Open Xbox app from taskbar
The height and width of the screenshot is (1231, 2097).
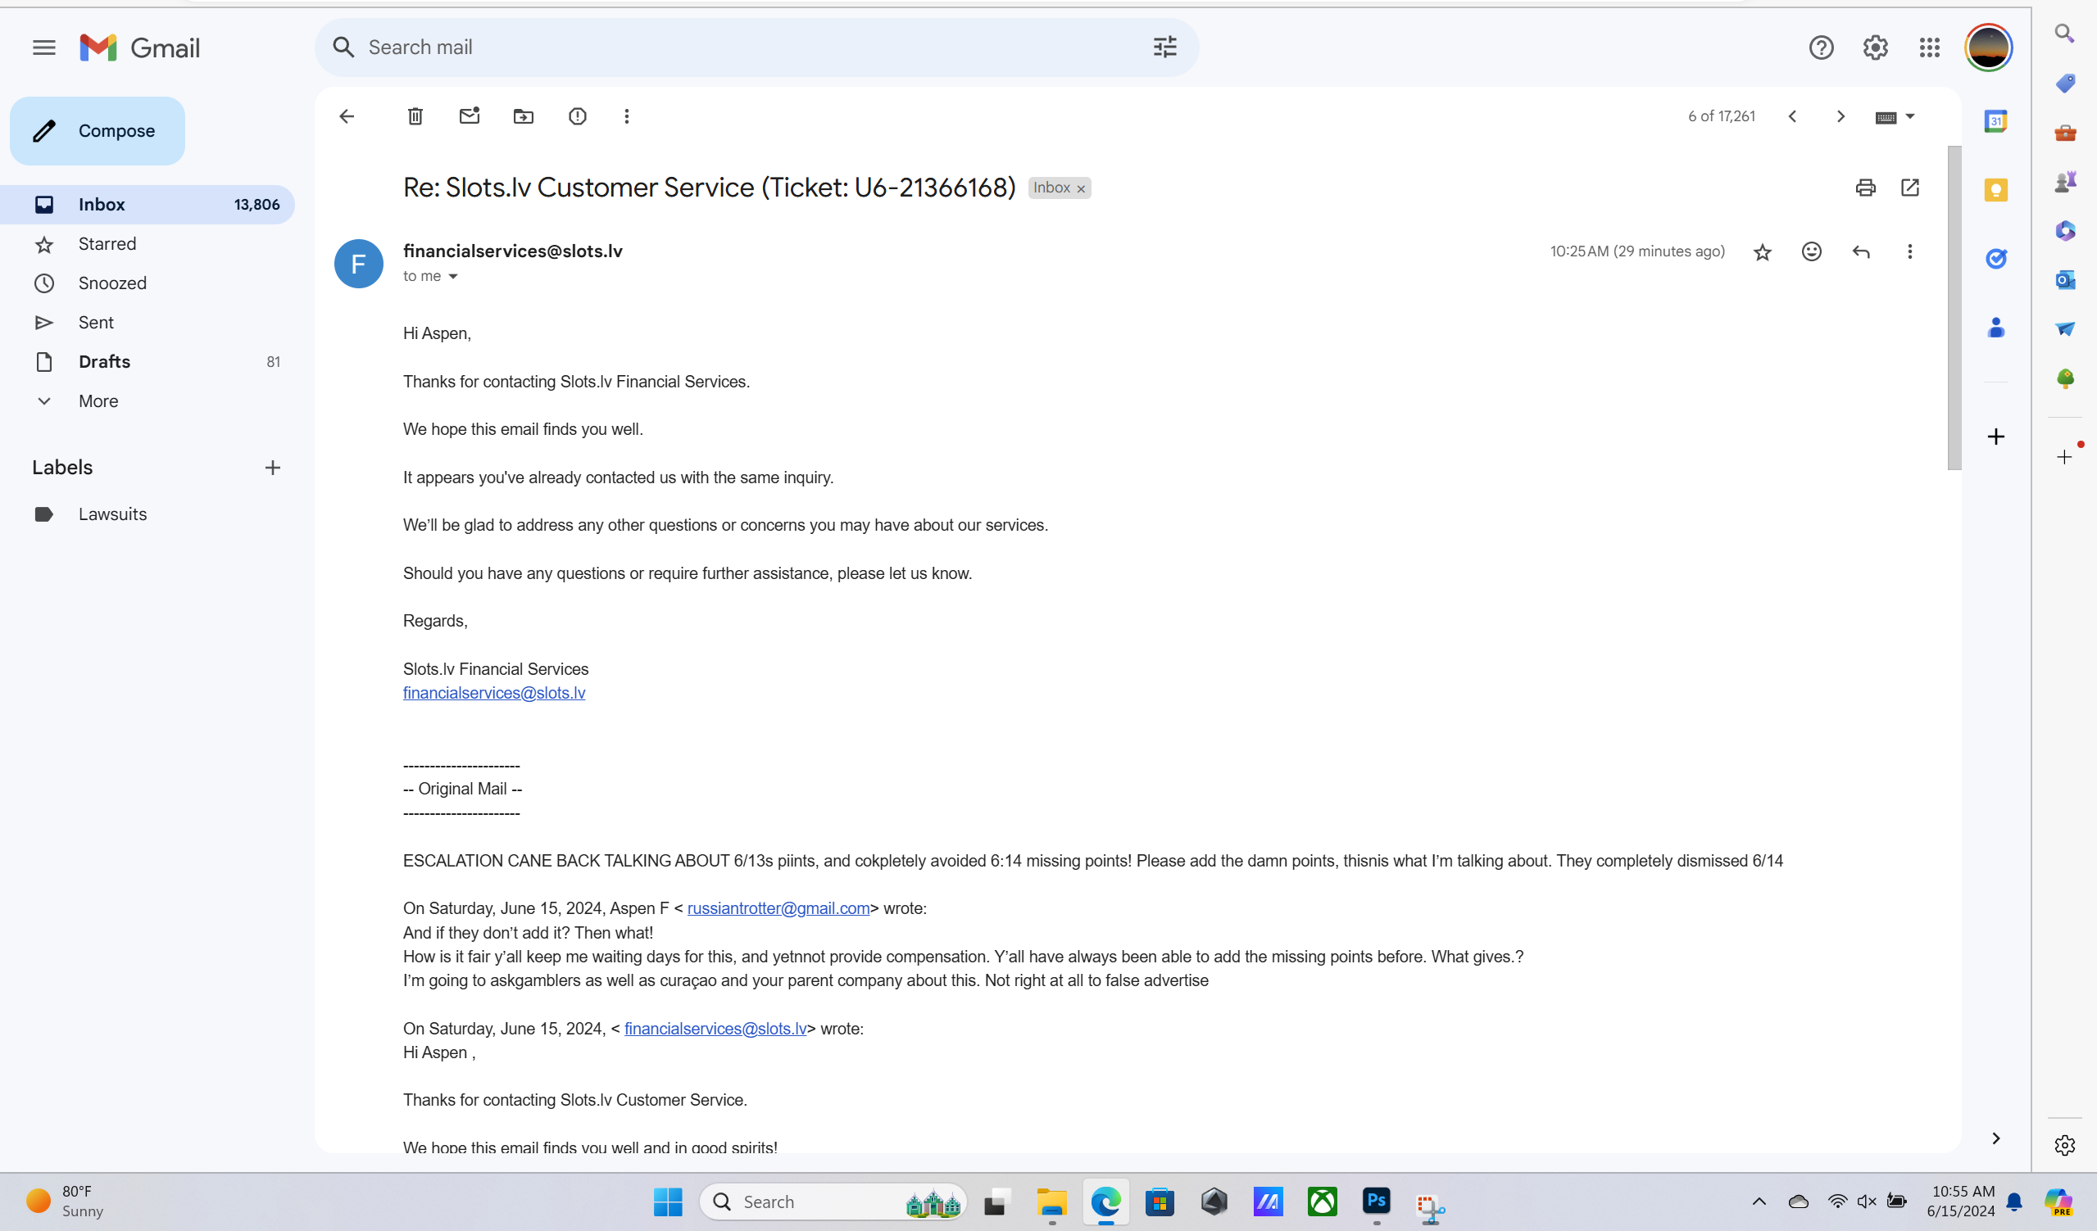[1323, 1201]
